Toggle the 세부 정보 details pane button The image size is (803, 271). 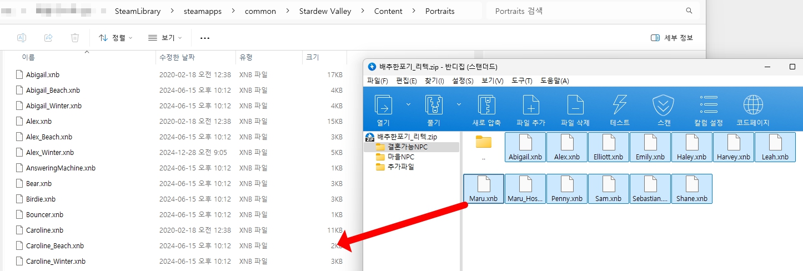pyautogui.click(x=672, y=38)
